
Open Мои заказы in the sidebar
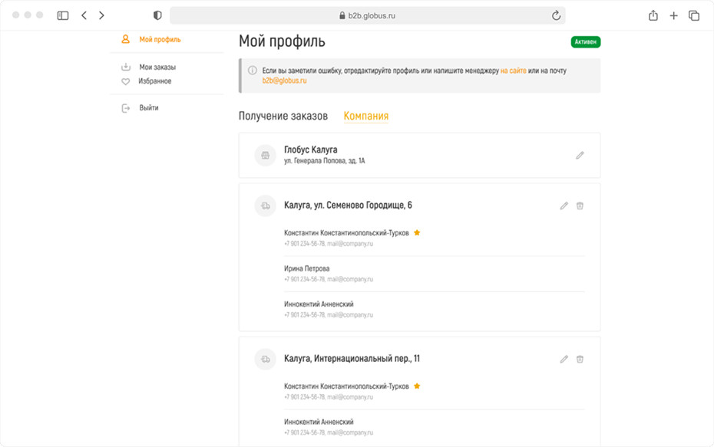(x=157, y=67)
